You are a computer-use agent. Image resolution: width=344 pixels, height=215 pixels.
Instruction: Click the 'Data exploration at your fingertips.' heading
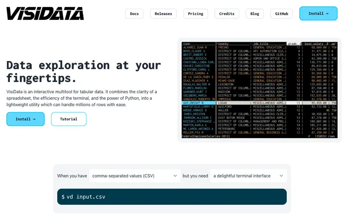pos(83,71)
